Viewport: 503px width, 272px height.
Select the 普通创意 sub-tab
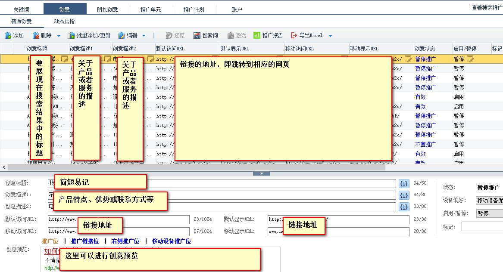(22, 22)
